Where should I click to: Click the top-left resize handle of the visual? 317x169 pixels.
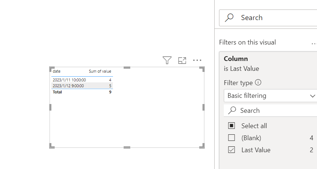[x=52, y=69]
